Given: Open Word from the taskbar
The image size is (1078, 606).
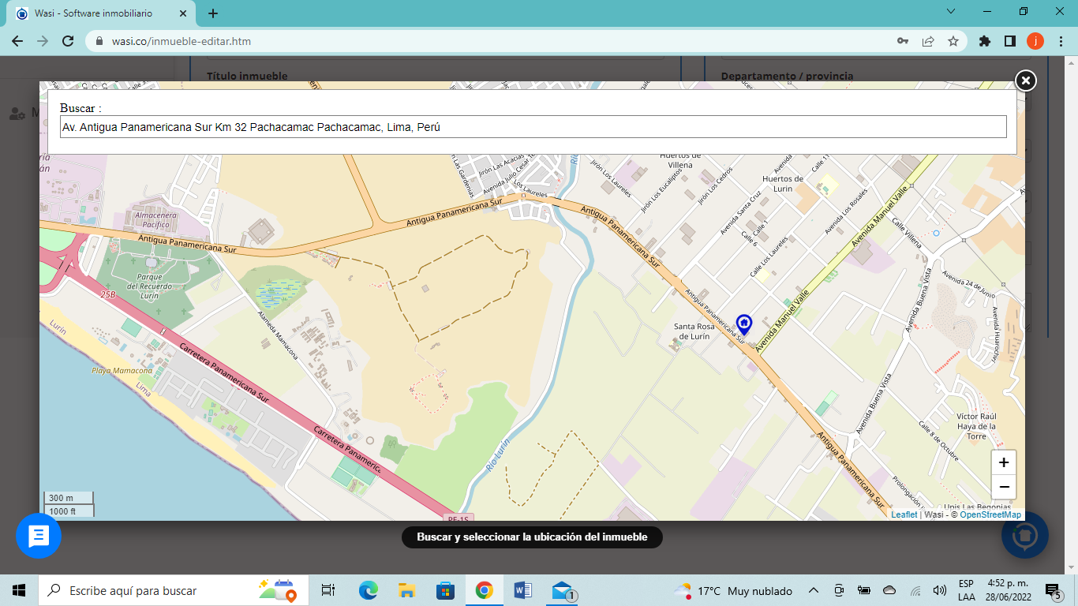Looking at the screenshot, I should tap(523, 590).
